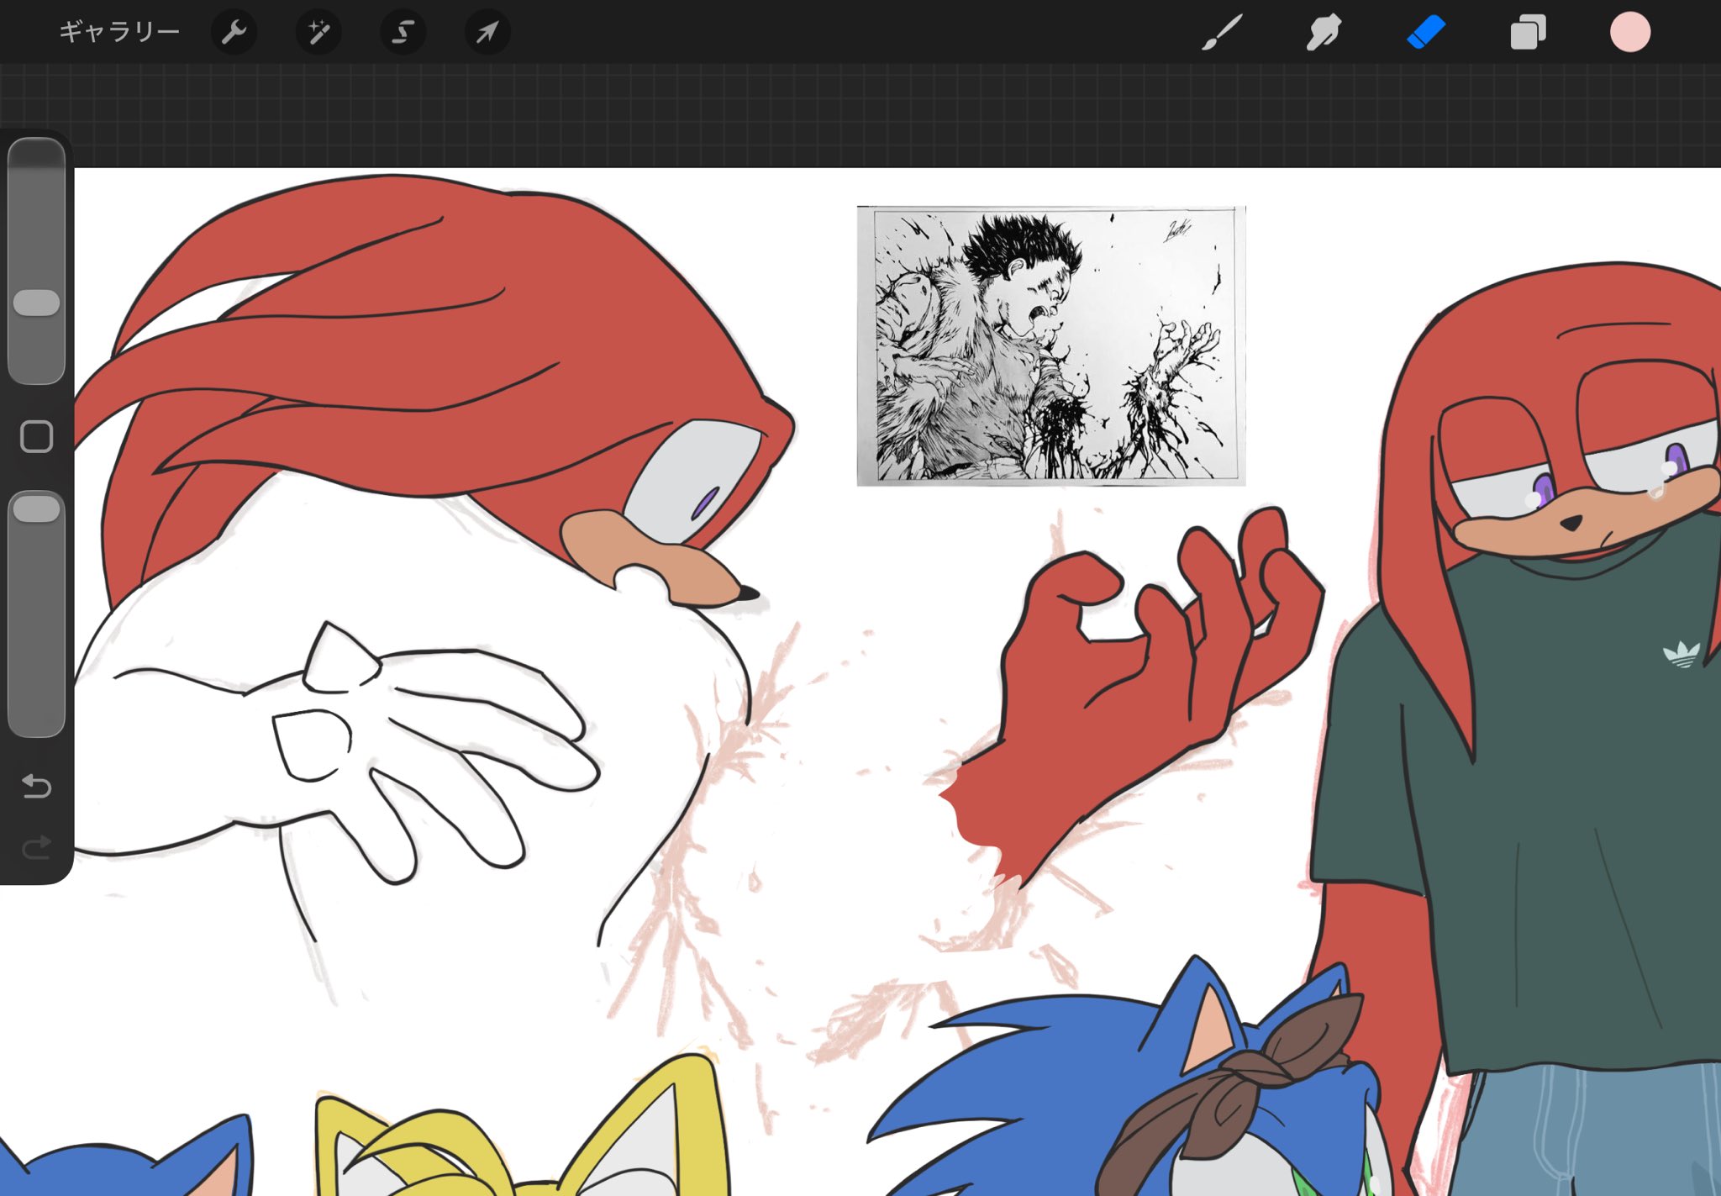This screenshot has height=1196, width=1721.
Task: Click the brush size slider handle
Action: click(x=37, y=303)
